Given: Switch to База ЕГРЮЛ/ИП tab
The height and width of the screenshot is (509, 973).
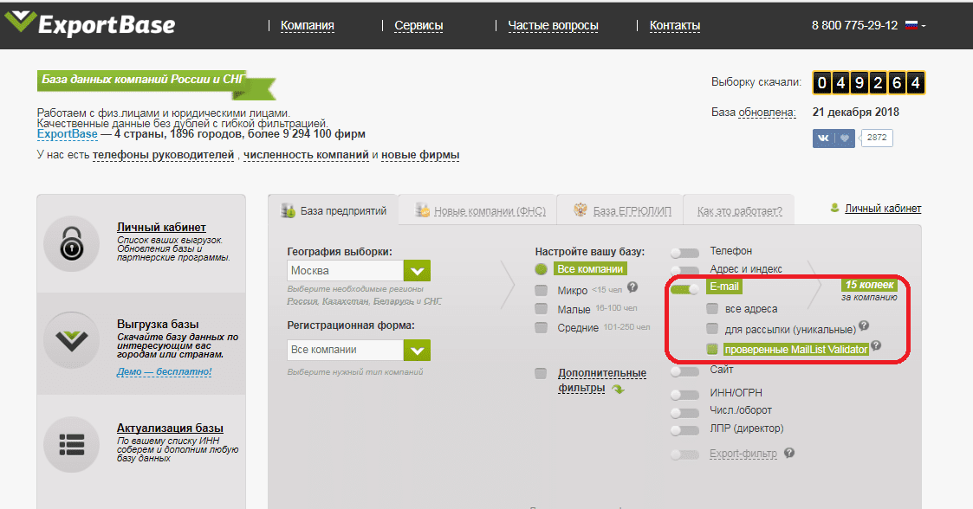Looking at the screenshot, I should 619,211.
